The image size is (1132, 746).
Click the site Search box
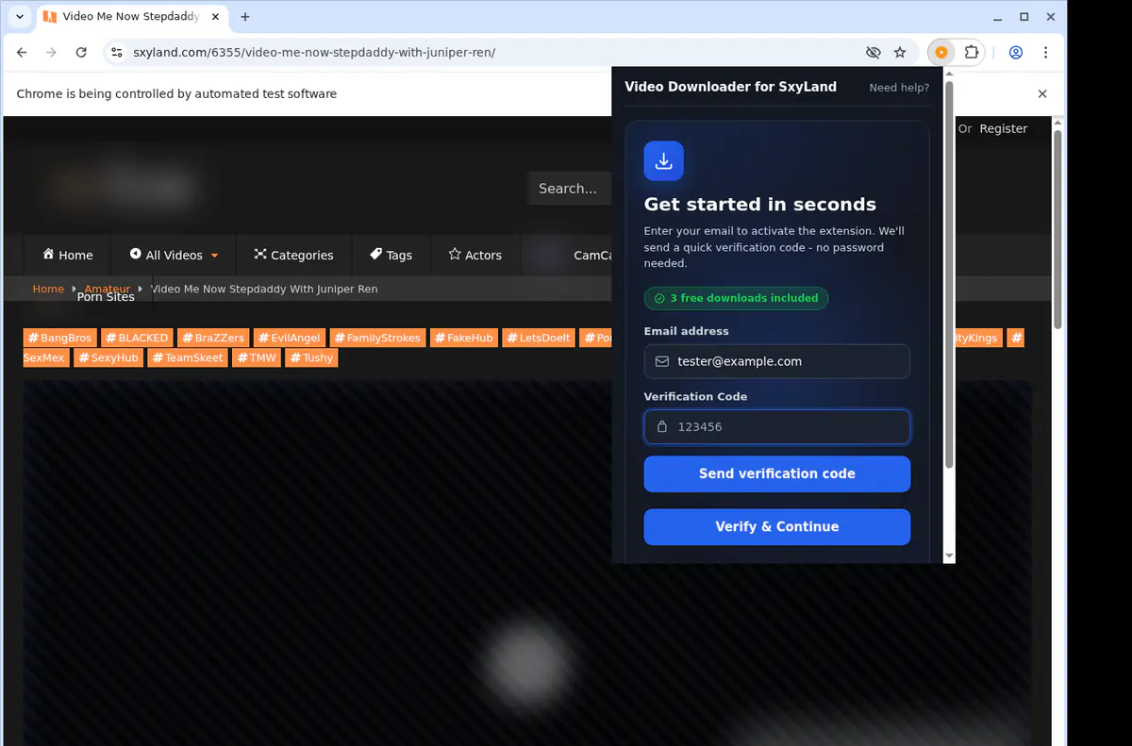(570, 189)
